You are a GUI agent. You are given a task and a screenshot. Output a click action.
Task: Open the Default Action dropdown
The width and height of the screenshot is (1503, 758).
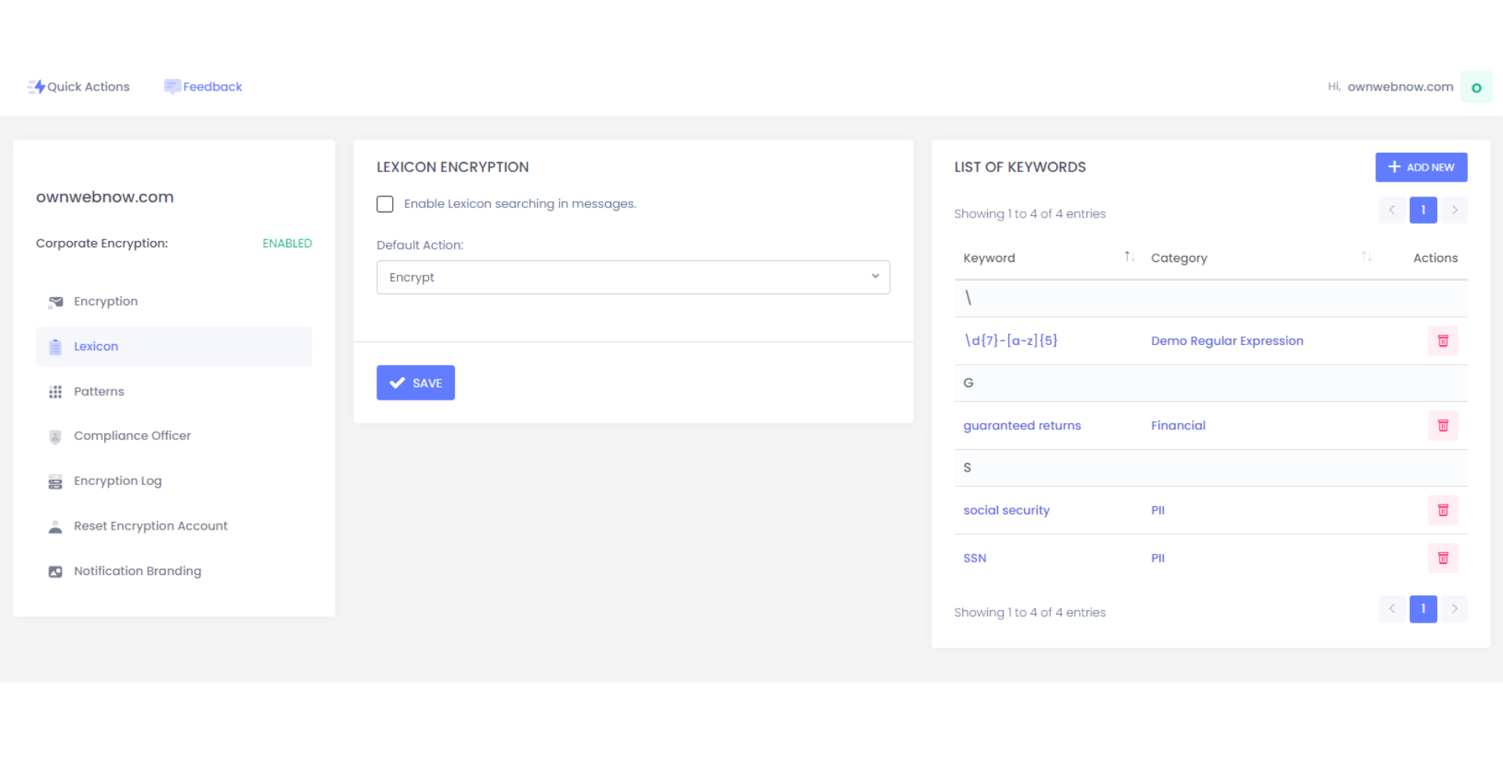click(x=633, y=278)
